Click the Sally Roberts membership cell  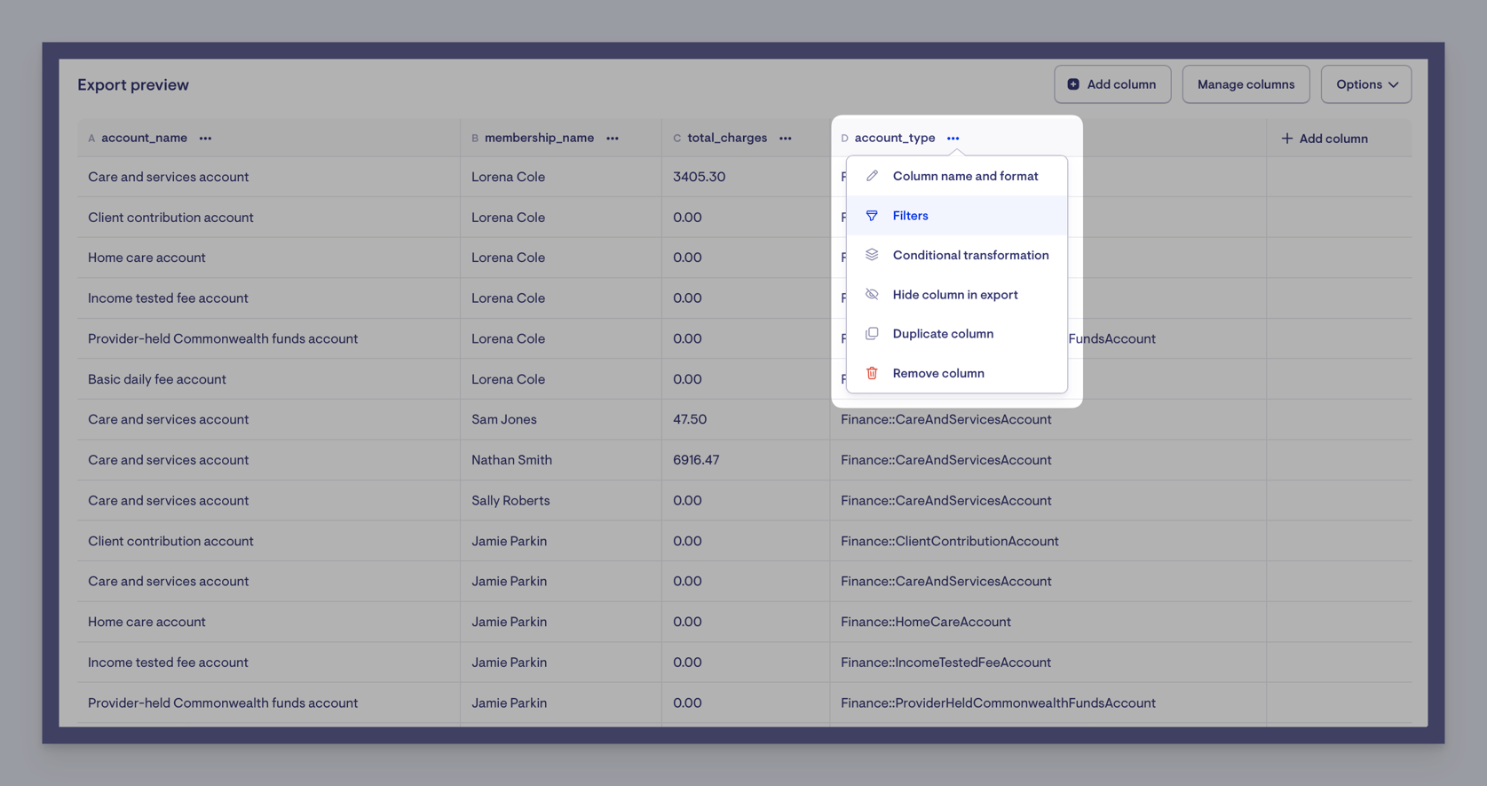pyautogui.click(x=561, y=501)
